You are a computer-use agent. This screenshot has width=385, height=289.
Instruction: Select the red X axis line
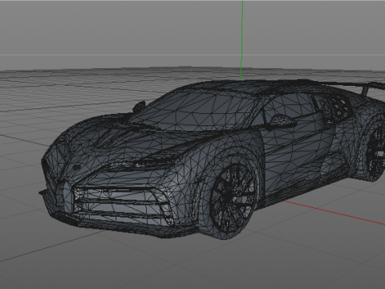coord(334,213)
